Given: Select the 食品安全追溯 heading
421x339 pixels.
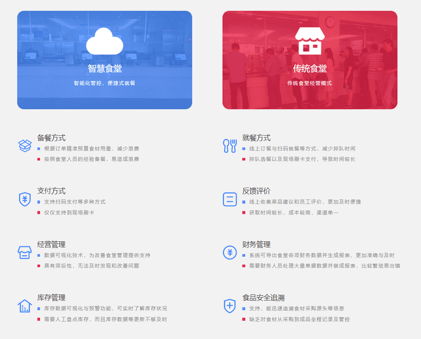Looking at the screenshot, I should pyautogui.click(x=263, y=298).
